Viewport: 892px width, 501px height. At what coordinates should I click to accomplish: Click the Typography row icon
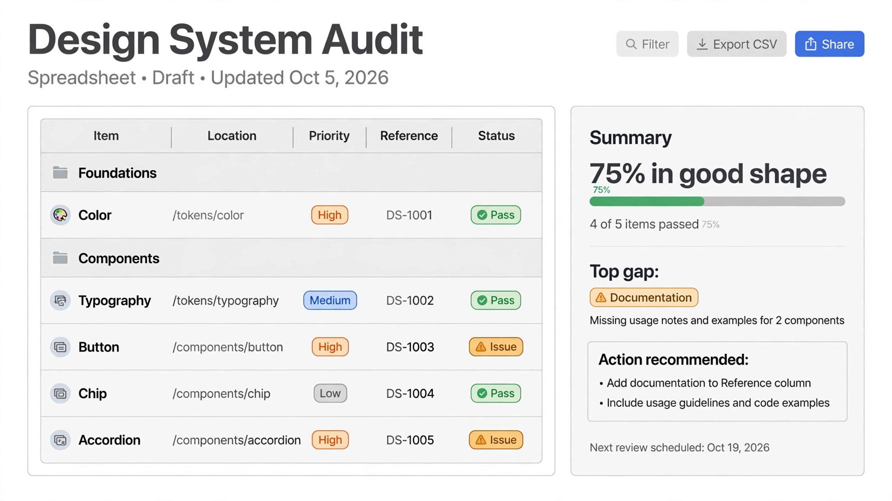click(x=60, y=300)
